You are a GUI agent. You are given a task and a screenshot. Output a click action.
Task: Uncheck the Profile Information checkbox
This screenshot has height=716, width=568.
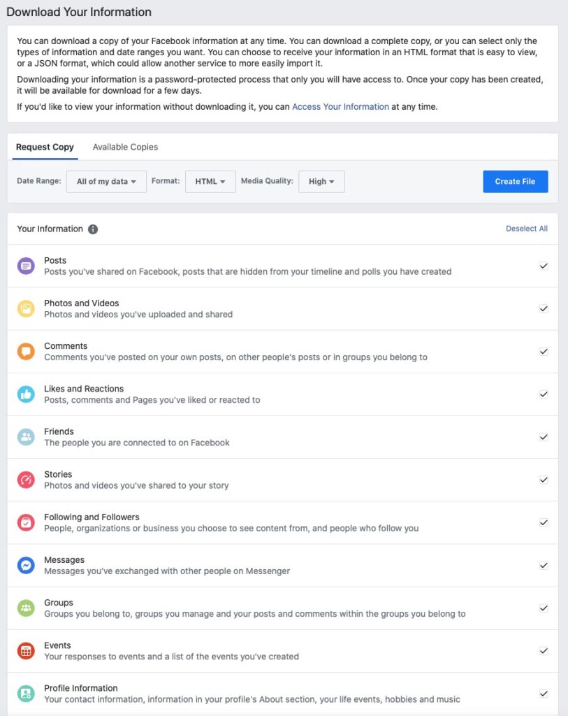point(544,694)
